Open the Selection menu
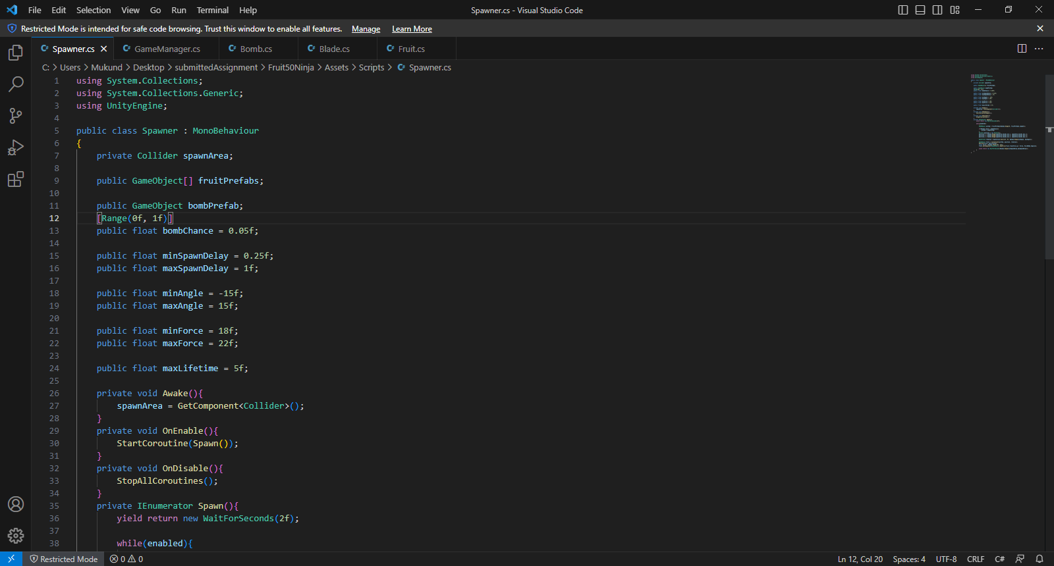 point(94,10)
